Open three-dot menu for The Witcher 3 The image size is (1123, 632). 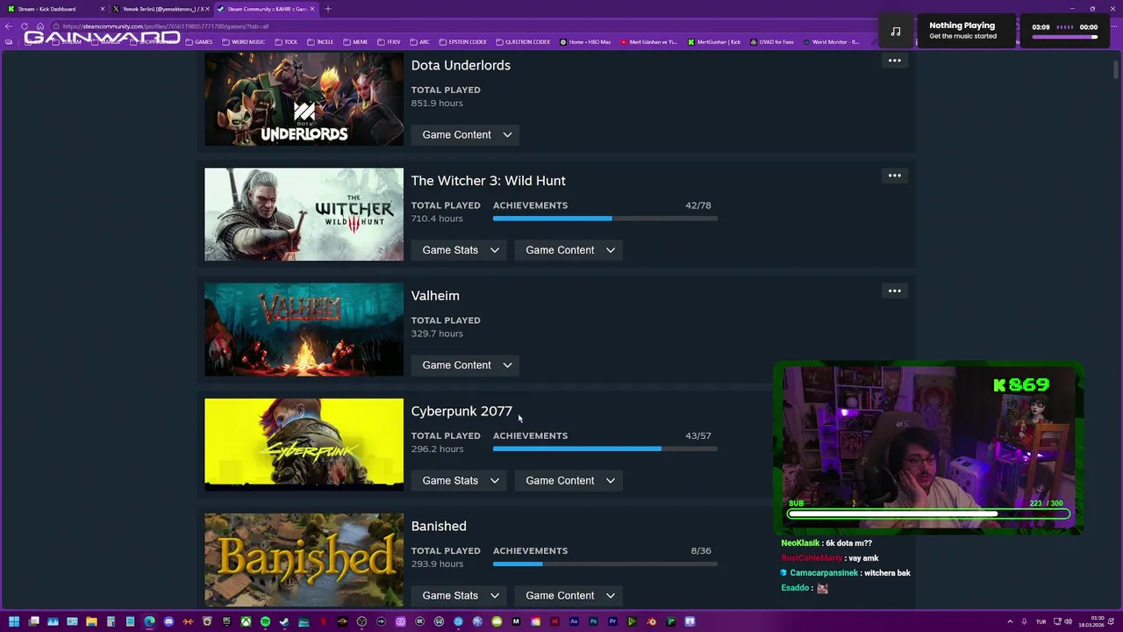(894, 176)
